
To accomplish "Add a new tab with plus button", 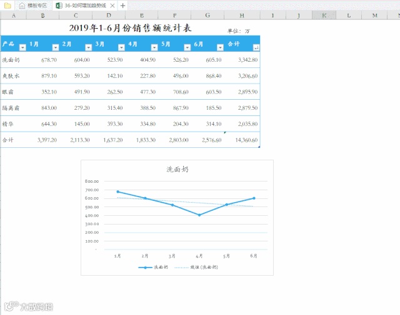I will click(122, 6).
